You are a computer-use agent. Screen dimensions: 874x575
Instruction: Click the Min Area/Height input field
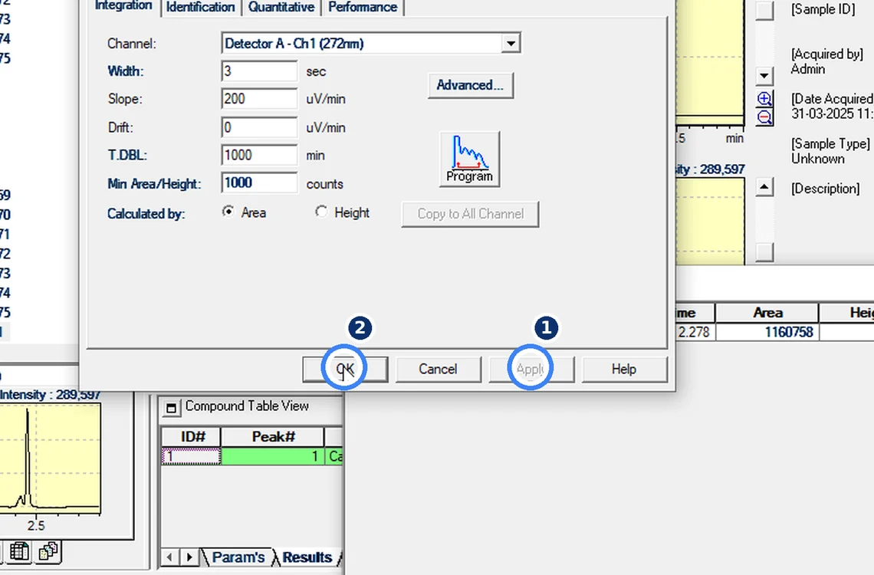point(259,183)
